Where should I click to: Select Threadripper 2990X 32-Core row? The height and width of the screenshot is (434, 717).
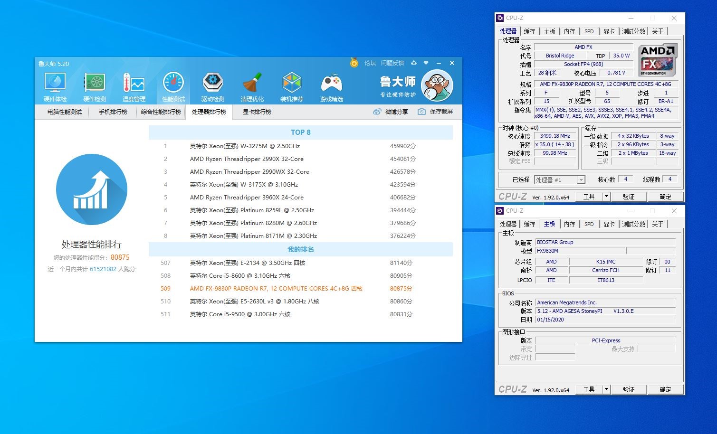(301, 159)
